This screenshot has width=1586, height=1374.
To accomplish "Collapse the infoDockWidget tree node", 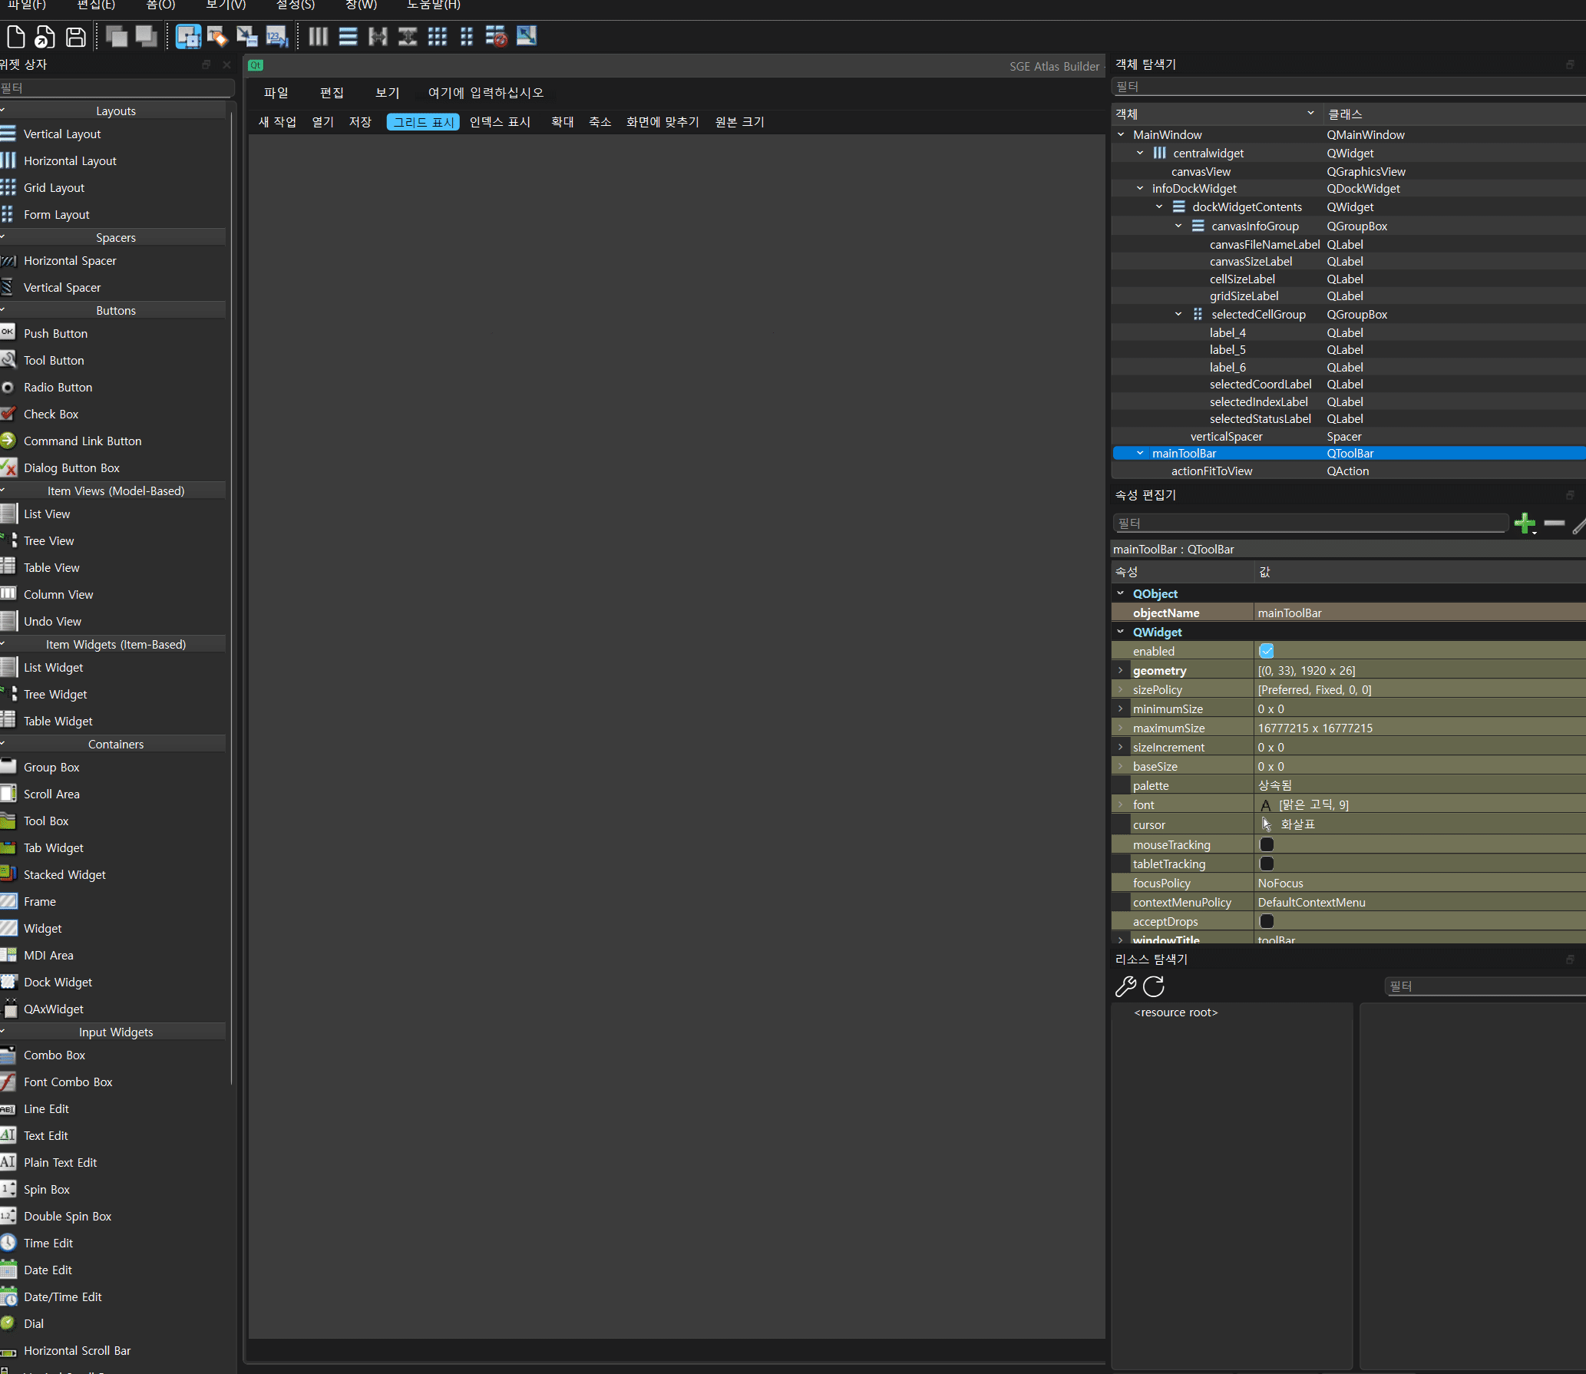I will click(x=1140, y=189).
